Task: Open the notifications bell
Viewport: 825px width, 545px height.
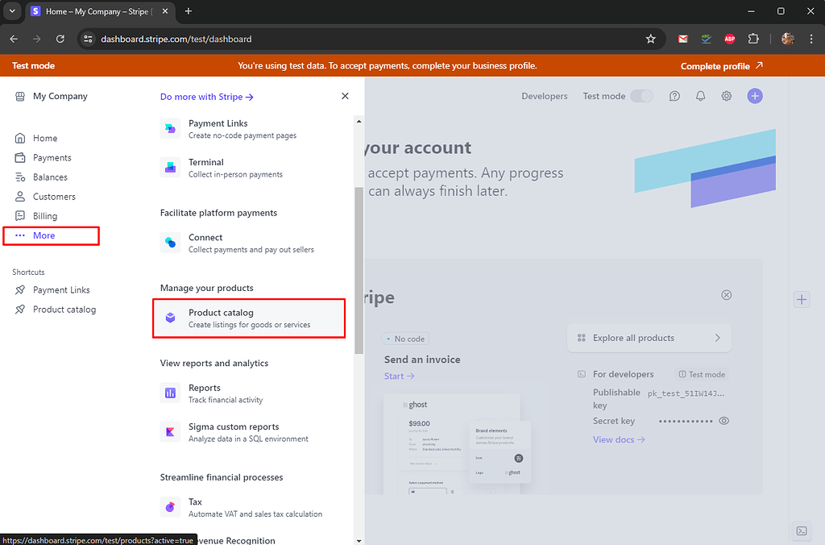Action: click(700, 96)
